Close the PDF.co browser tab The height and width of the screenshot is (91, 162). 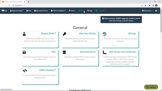[x=25, y=2]
